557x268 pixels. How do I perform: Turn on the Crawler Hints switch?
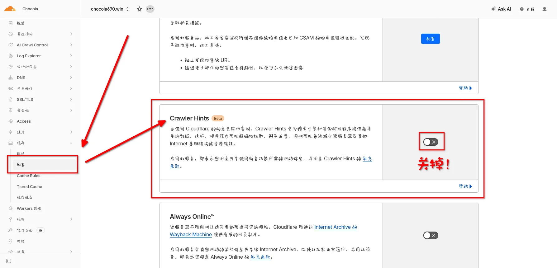431,142
